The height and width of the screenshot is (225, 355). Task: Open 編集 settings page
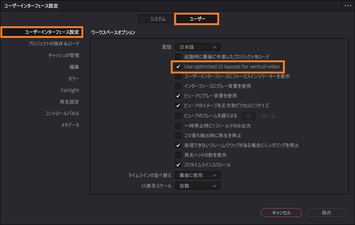point(74,67)
